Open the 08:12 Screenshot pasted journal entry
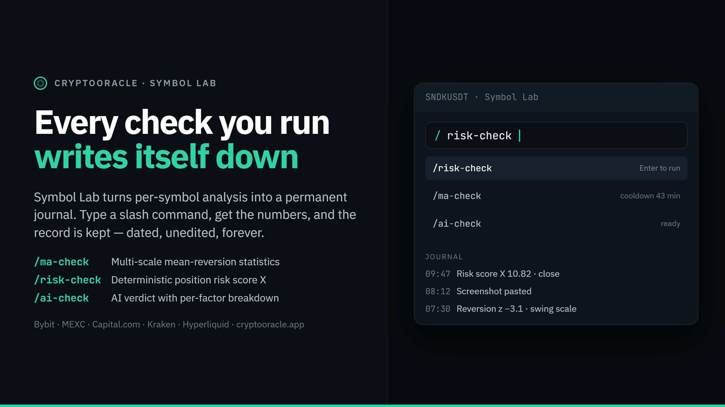The width and height of the screenshot is (725, 407). [x=478, y=291]
